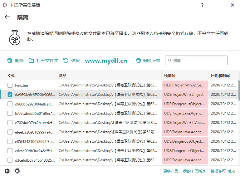Select the efeeb320e0189997a4d file name
Screen dimensions: 240x176
(35, 132)
